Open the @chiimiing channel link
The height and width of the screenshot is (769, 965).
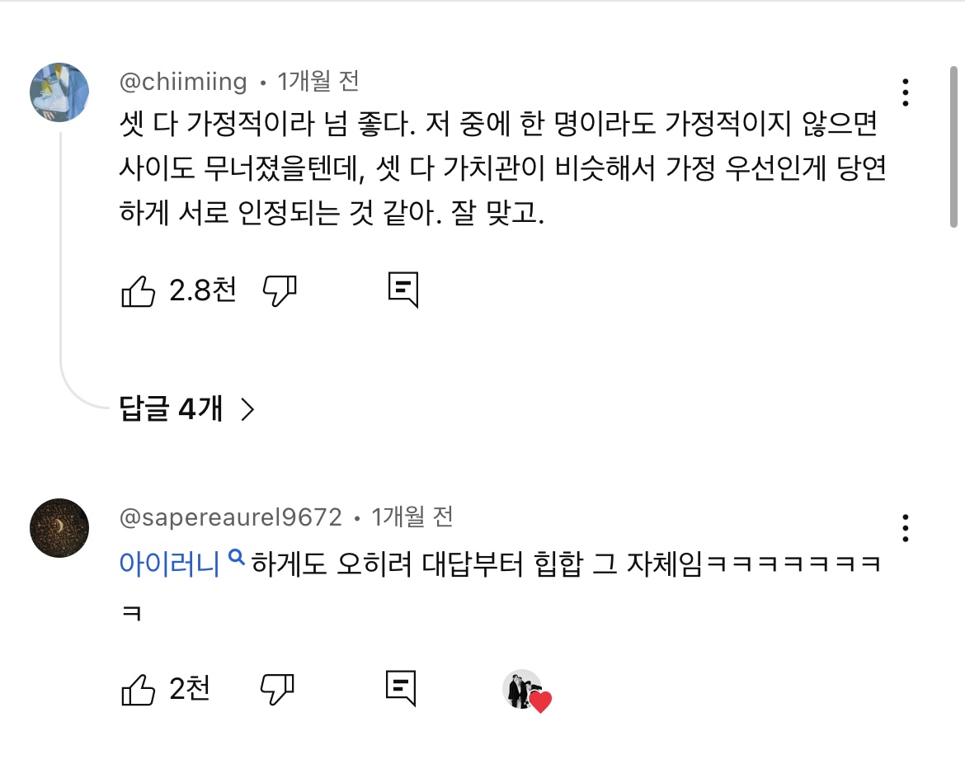tap(183, 82)
